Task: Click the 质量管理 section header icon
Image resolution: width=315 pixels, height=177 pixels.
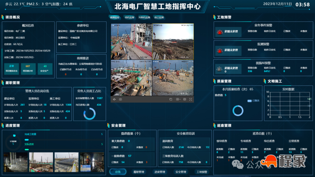Action: click(214, 81)
